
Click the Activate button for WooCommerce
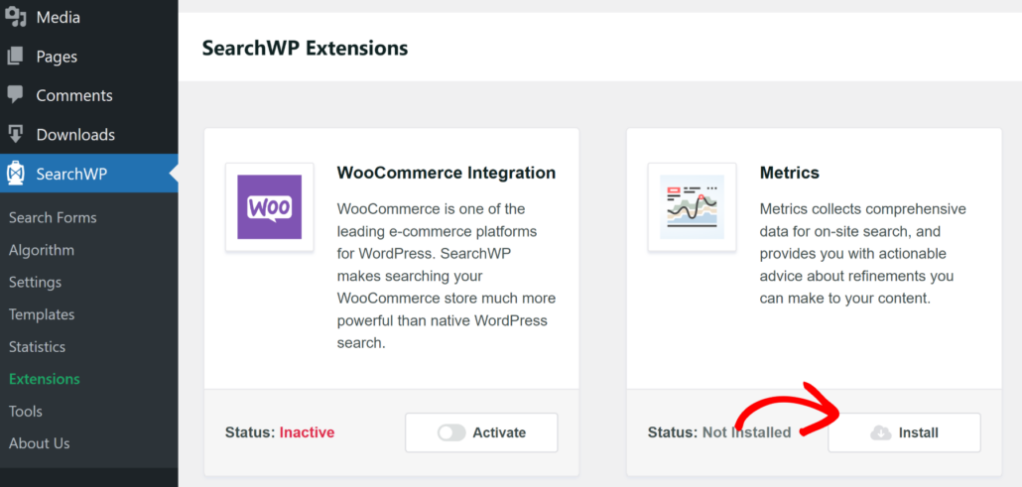point(481,432)
